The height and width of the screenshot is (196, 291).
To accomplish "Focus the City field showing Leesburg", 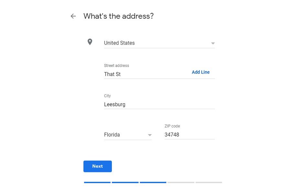I will coord(159,104).
